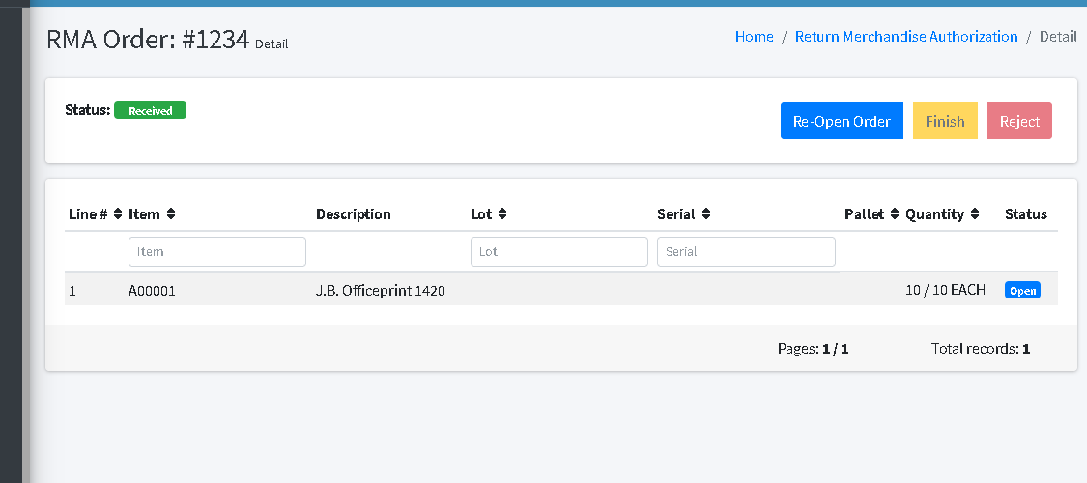Reject this RMA order
This screenshot has width=1087, height=483.
coord(1019,122)
